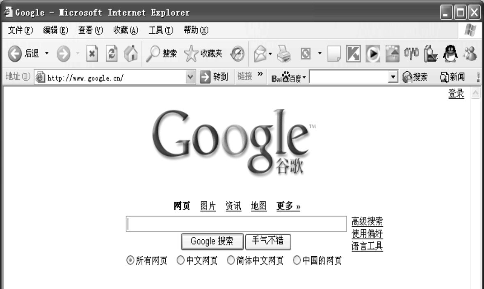Click the page scrollbar up arrow
The image size is (484, 289).
[x=475, y=93]
